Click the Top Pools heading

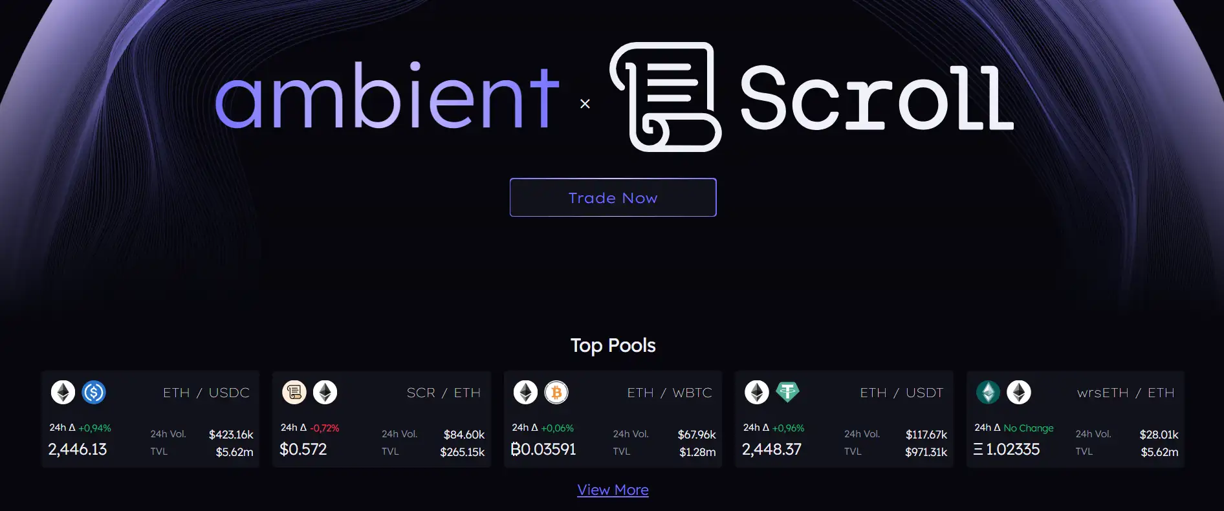point(613,345)
